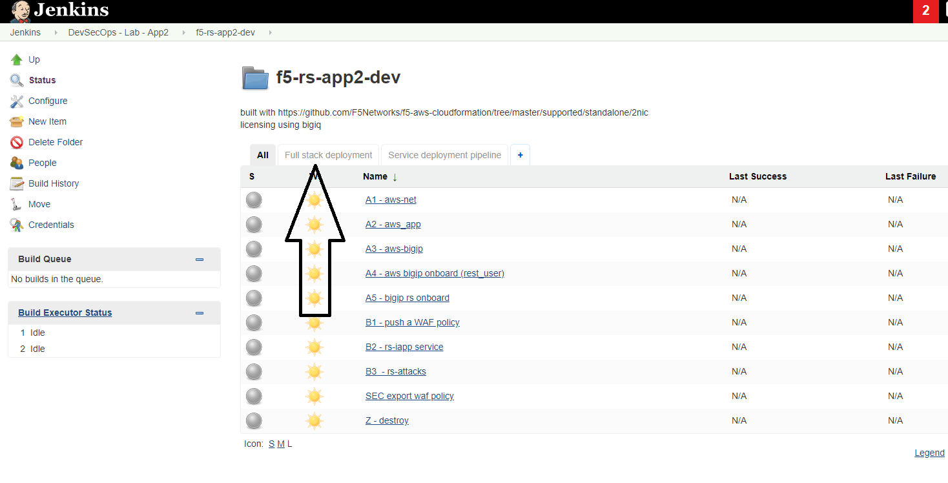
Task: Set icon size to M
Action: (x=281, y=444)
